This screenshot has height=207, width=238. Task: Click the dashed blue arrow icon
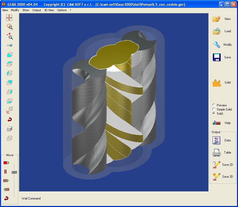tap(10, 45)
